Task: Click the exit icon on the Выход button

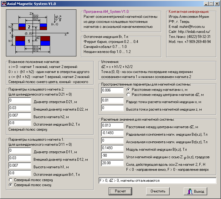Action: tap(190, 191)
